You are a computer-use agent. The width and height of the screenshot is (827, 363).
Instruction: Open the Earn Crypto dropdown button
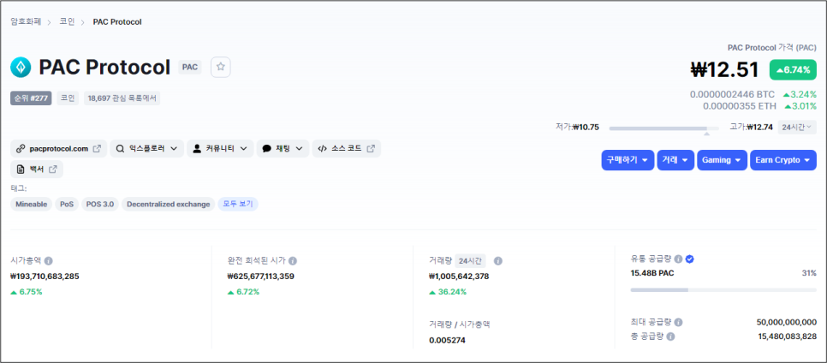coord(783,160)
